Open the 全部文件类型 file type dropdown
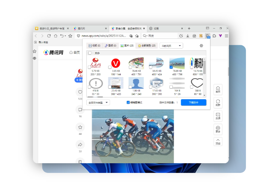 (x=98, y=103)
